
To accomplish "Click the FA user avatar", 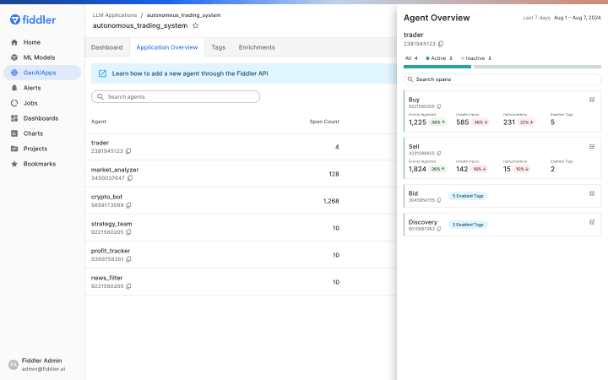I will click(14, 365).
